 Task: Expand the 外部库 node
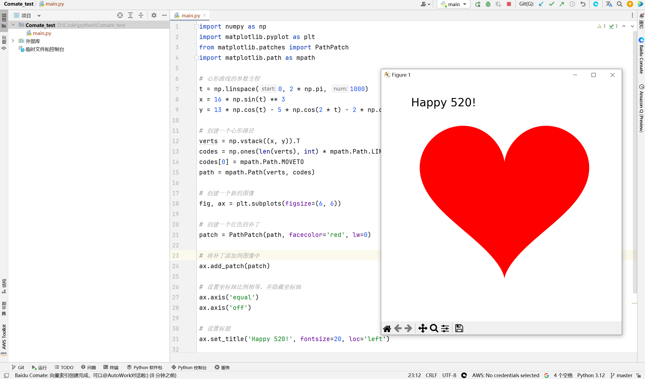[x=13, y=41]
